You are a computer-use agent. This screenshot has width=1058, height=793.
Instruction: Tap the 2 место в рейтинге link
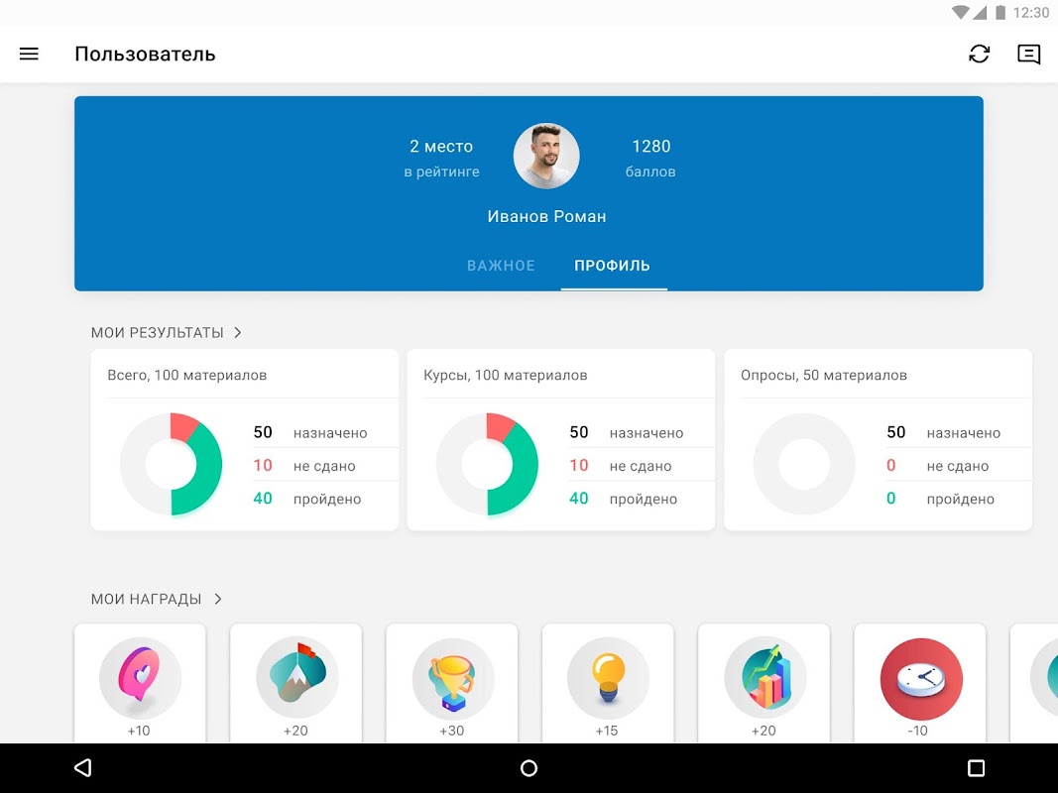coord(441,158)
